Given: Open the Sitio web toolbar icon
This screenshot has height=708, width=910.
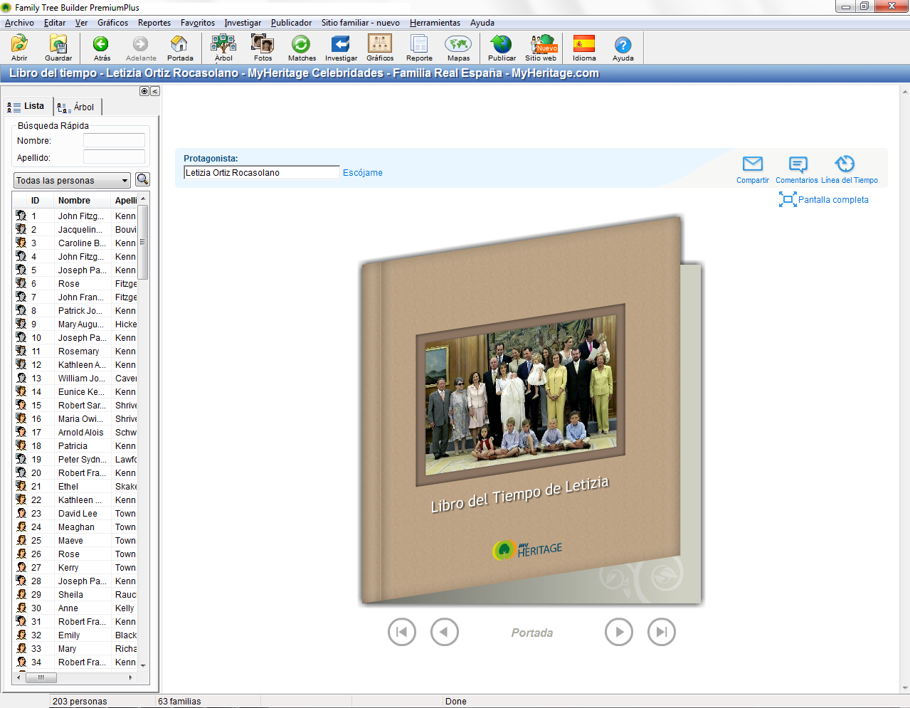Looking at the screenshot, I should click(541, 48).
